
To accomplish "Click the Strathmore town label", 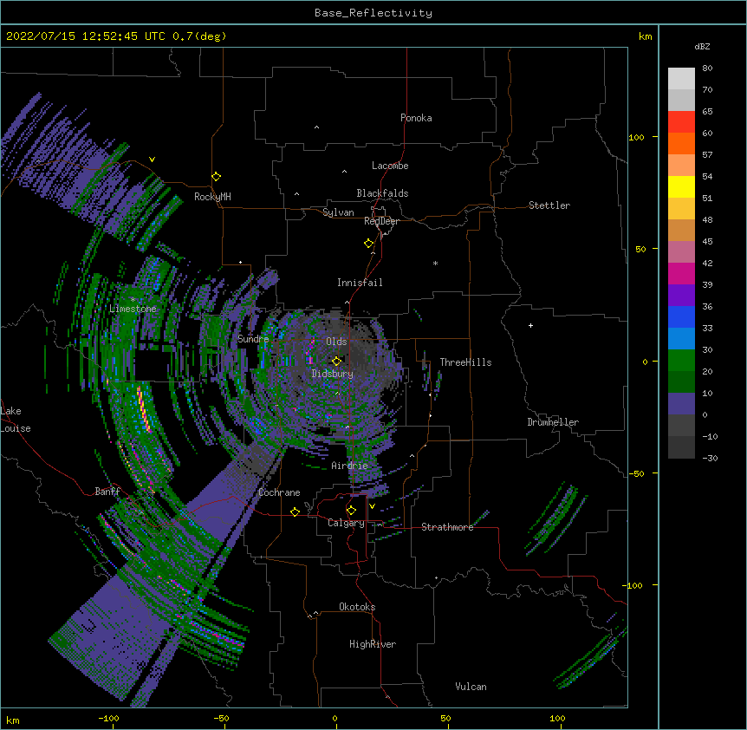I will coord(447,527).
